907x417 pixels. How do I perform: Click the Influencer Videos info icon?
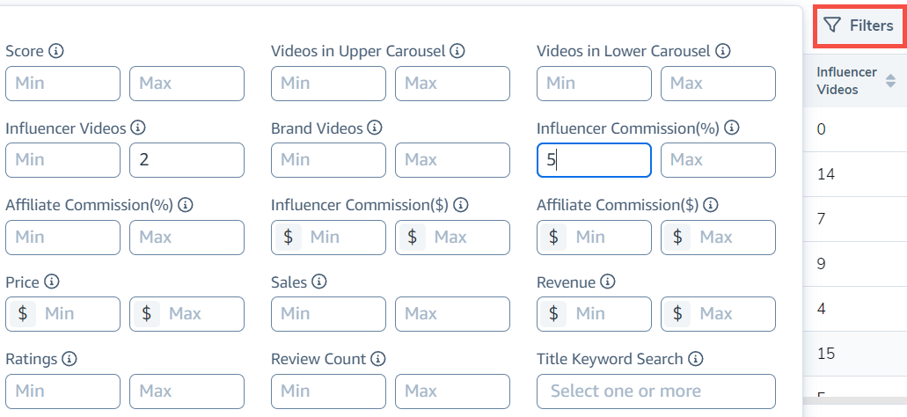(x=140, y=128)
